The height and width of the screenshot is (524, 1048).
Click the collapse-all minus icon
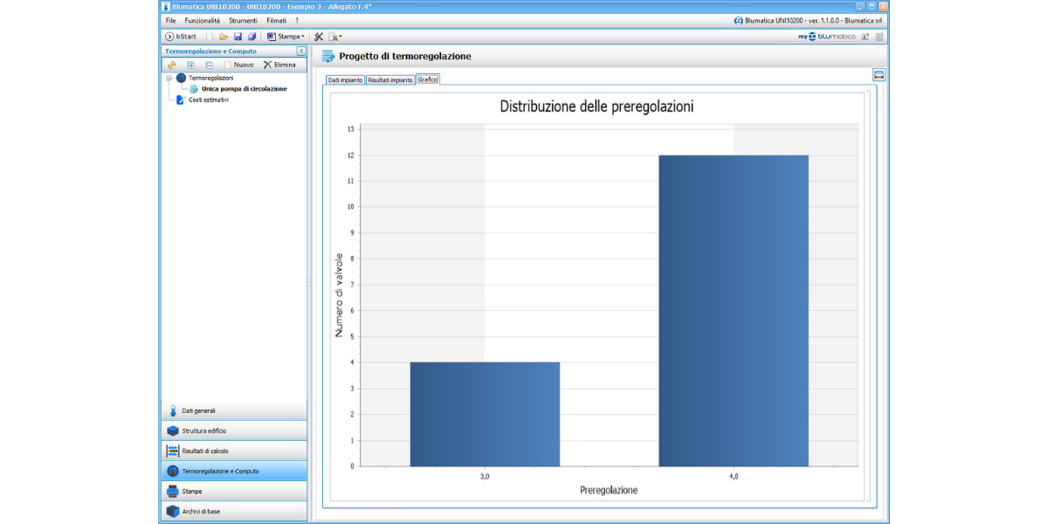click(209, 65)
